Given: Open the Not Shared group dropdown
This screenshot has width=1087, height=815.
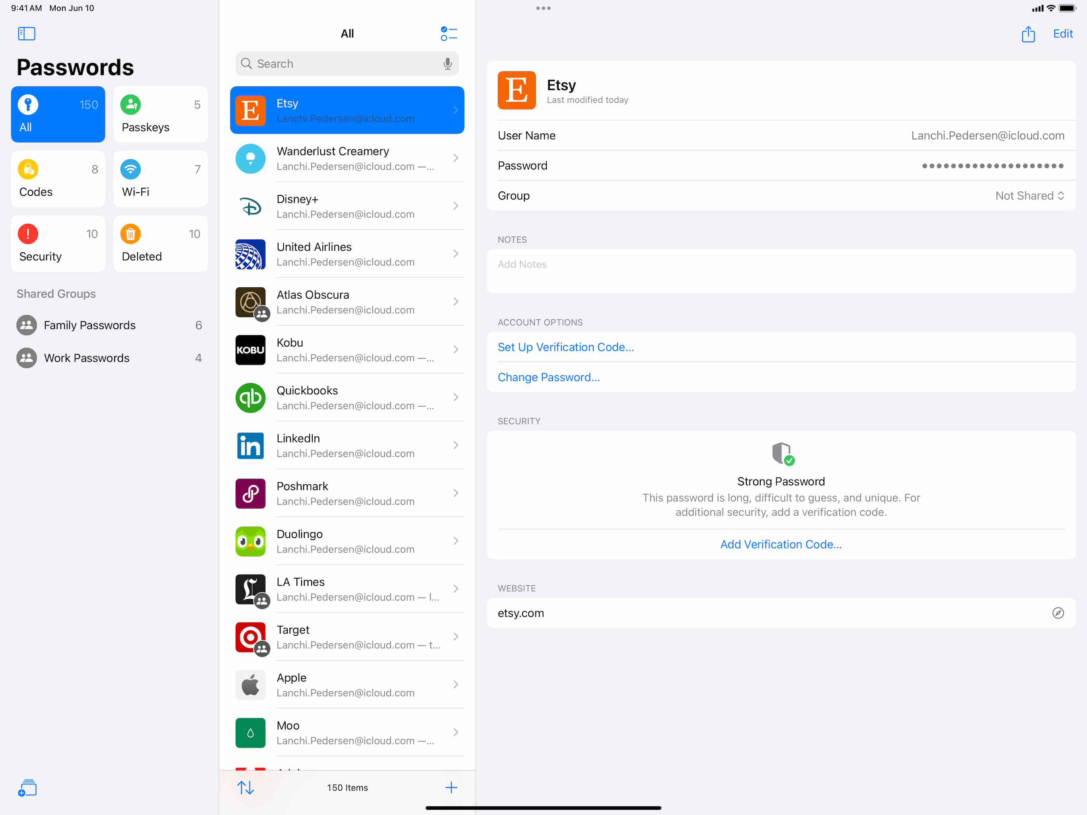Looking at the screenshot, I should coord(1029,196).
